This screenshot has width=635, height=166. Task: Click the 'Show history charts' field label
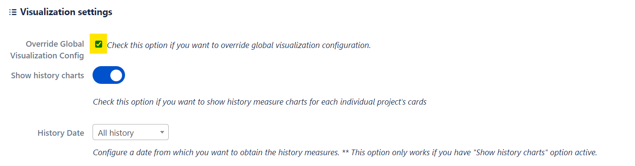click(48, 75)
